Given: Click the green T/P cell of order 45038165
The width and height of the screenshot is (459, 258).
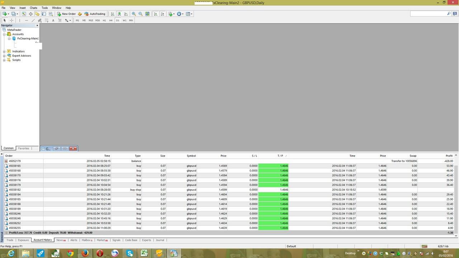Looking at the screenshot, I should coord(273,166).
